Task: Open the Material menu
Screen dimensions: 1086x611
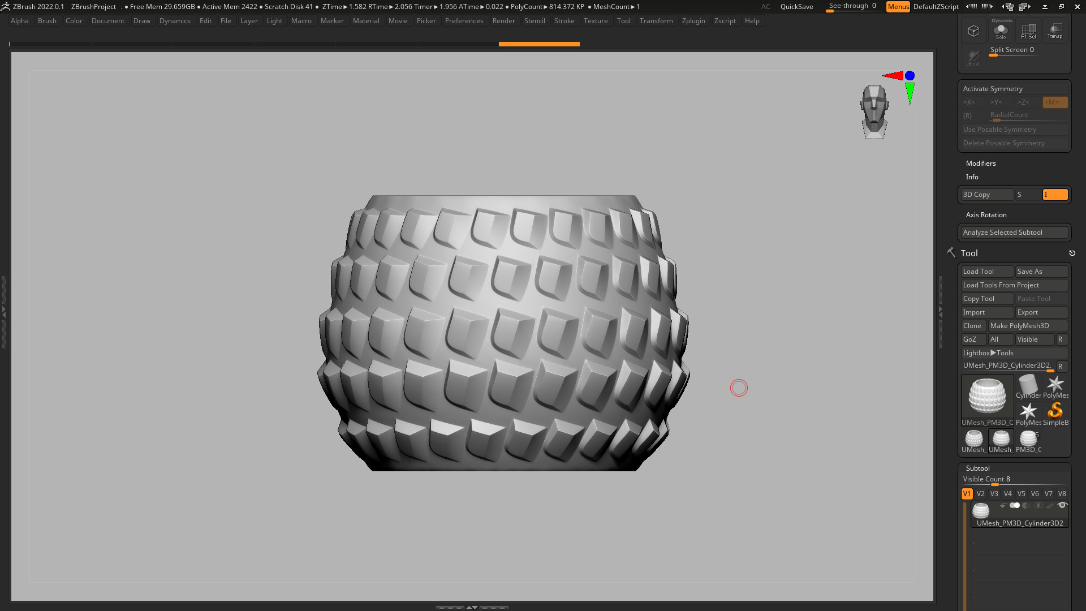Action: coord(366,21)
